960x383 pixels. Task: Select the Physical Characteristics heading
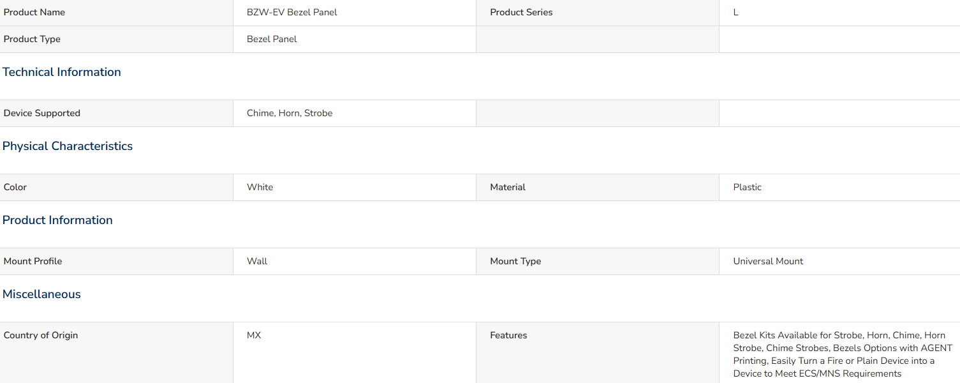(x=68, y=146)
